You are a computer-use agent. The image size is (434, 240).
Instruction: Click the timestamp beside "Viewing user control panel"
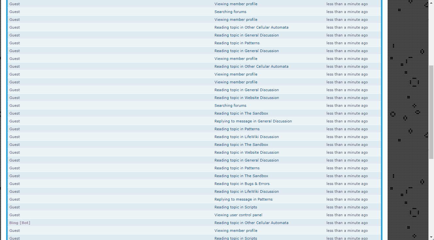(347, 215)
